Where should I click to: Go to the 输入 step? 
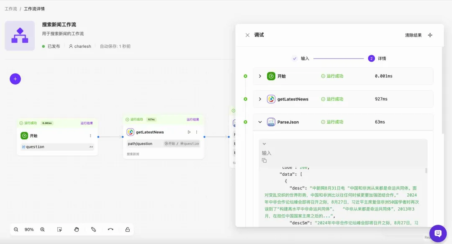pyautogui.click(x=300, y=59)
